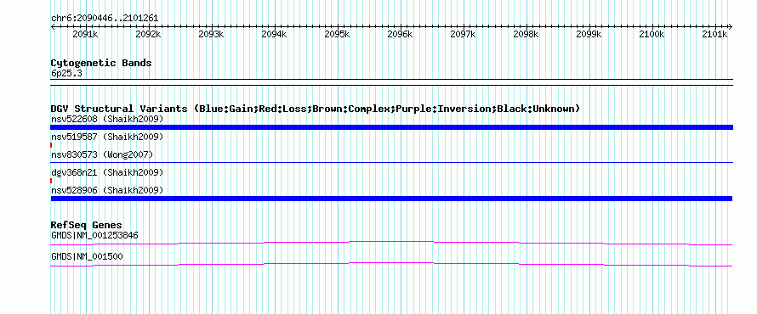Select the 2100k ruler tick label
The width and height of the screenshot is (757, 314).
point(652,35)
